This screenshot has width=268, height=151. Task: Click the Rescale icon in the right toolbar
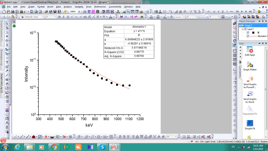pos(235,45)
